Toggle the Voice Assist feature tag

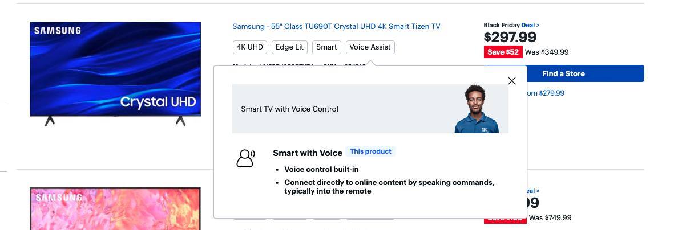pos(370,47)
